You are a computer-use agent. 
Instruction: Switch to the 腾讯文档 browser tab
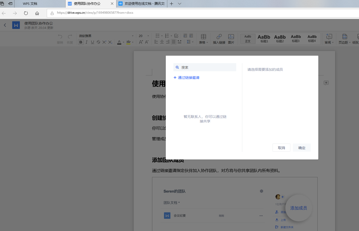142,4
